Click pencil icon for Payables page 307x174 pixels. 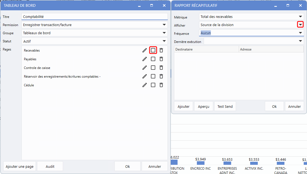145,59
